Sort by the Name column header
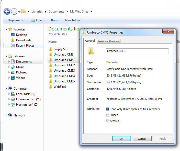Screen dimensions: 180x151 pos(52,42)
